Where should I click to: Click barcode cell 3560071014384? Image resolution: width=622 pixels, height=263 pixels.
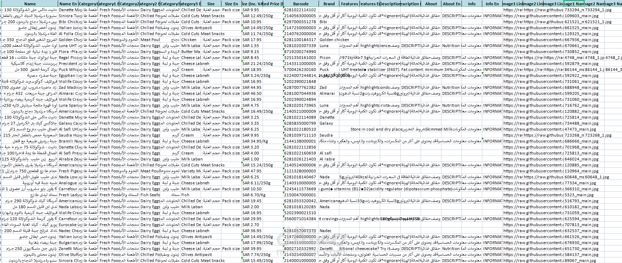point(301,219)
